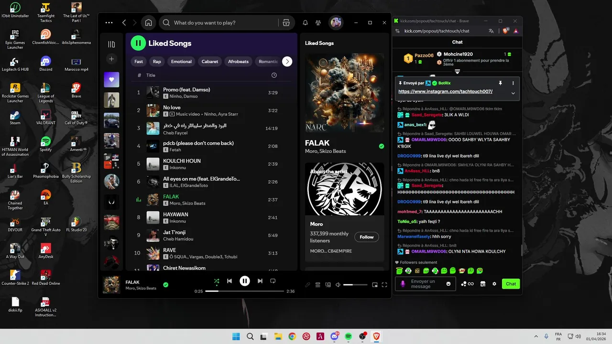Select the Fast filter chip
Image resolution: width=612 pixels, height=344 pixels.
tap(139, 61)
